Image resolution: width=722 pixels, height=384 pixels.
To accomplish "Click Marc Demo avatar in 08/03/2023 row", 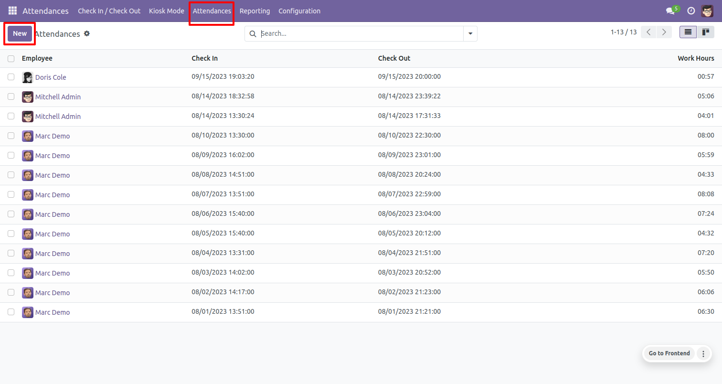I will pyautogui.click(x=28, y=273).
